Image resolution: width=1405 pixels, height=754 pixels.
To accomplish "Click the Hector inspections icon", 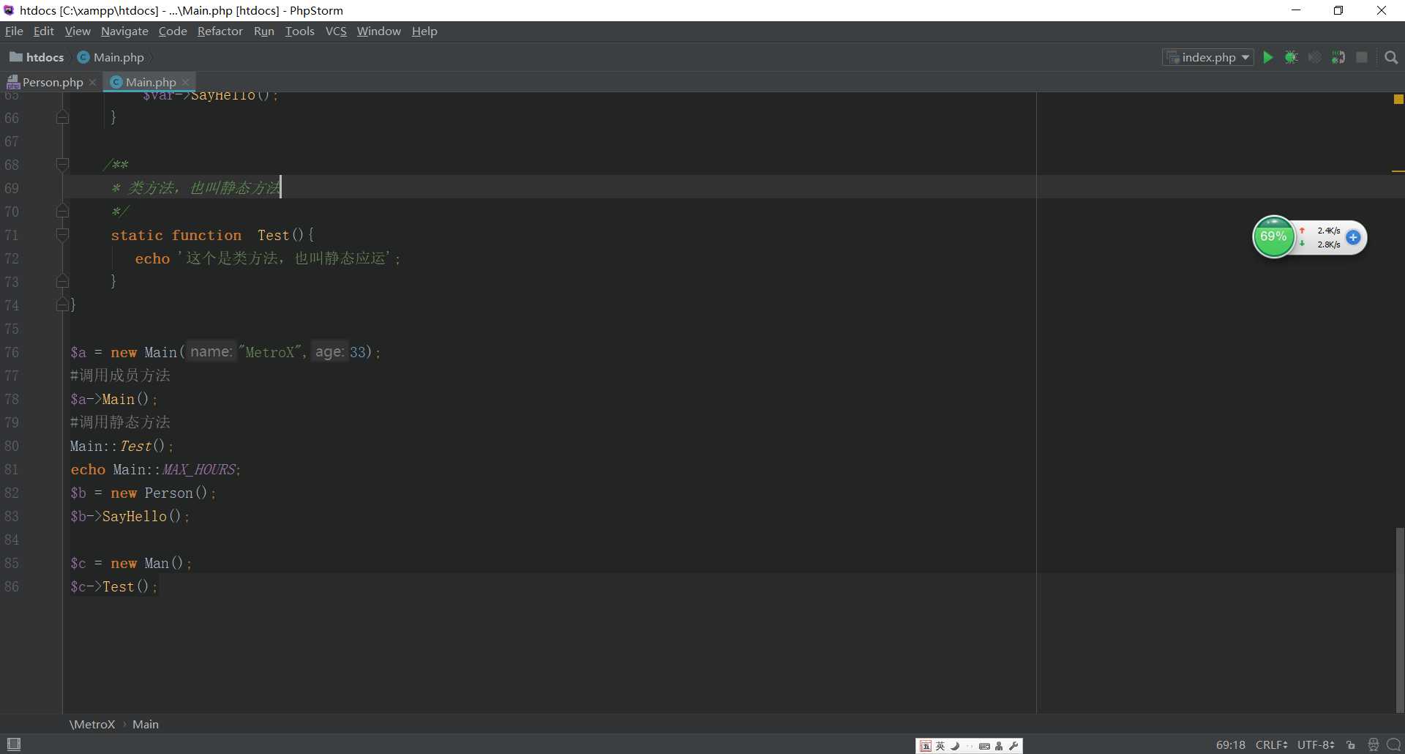I will tap(1373, 744).
